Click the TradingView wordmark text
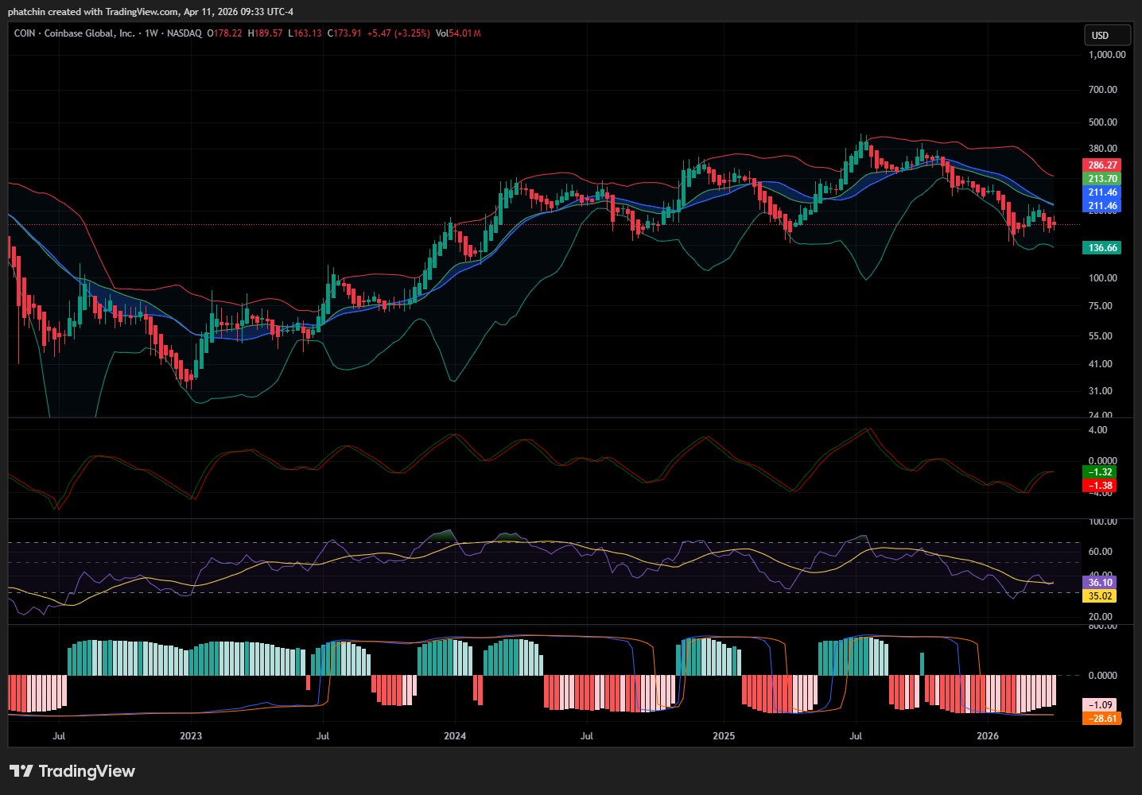Image resolution: width=1142 pixels, height=795 pixels. pyautogui.click(x=87, y=771)
